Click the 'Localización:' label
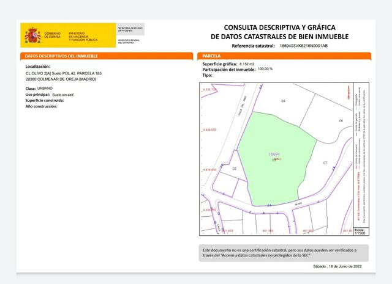The width and height of the screenshot is (392, 284). point(38,67)
